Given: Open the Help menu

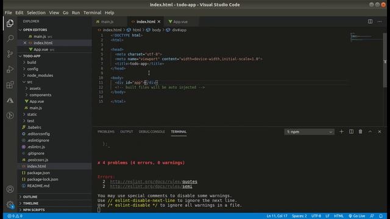Looking at the screenshot, I should pyautogui.click(x=110, y=13).
